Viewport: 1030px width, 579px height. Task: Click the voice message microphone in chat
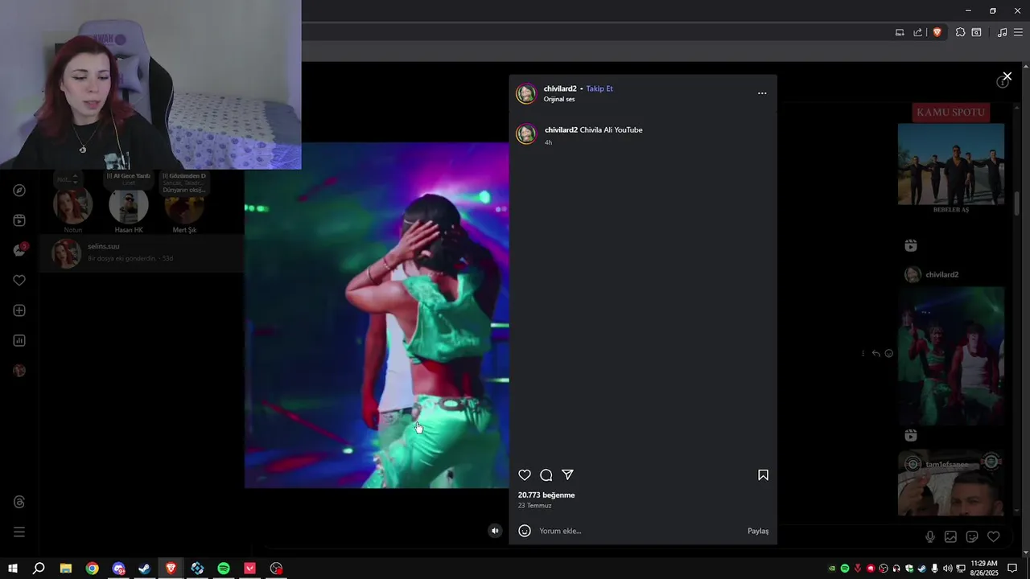pos(929,536)
